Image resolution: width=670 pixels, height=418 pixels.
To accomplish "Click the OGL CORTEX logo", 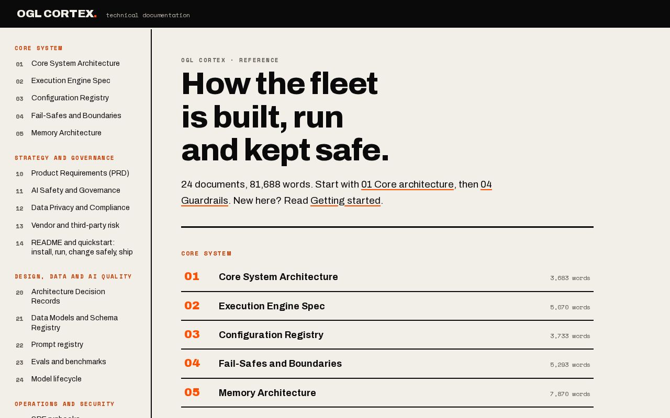I will [x=57, y=14].
